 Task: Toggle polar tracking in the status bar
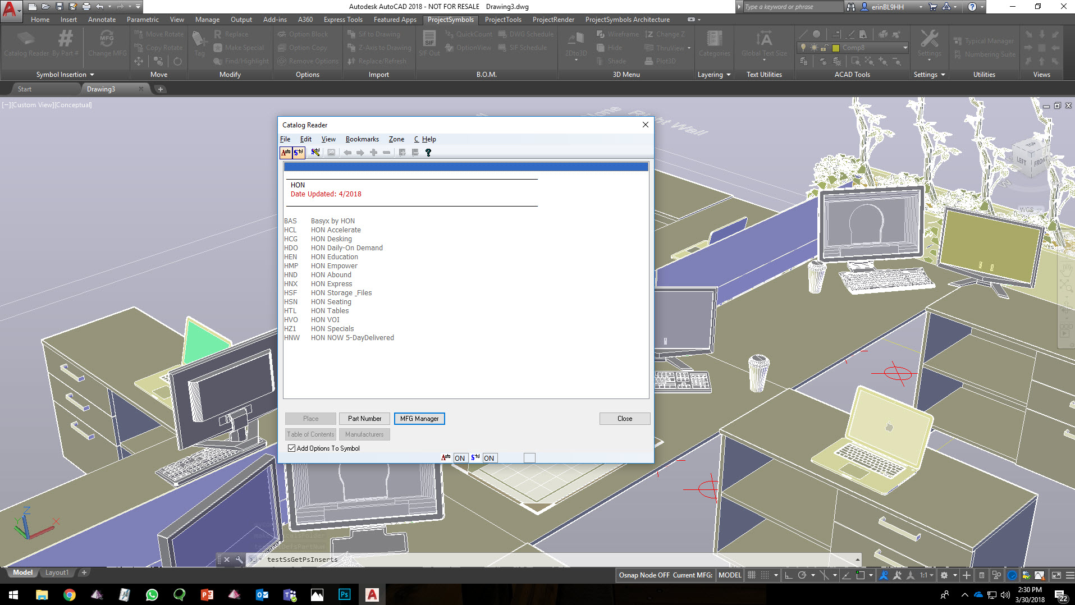click(x=802, y=575)
